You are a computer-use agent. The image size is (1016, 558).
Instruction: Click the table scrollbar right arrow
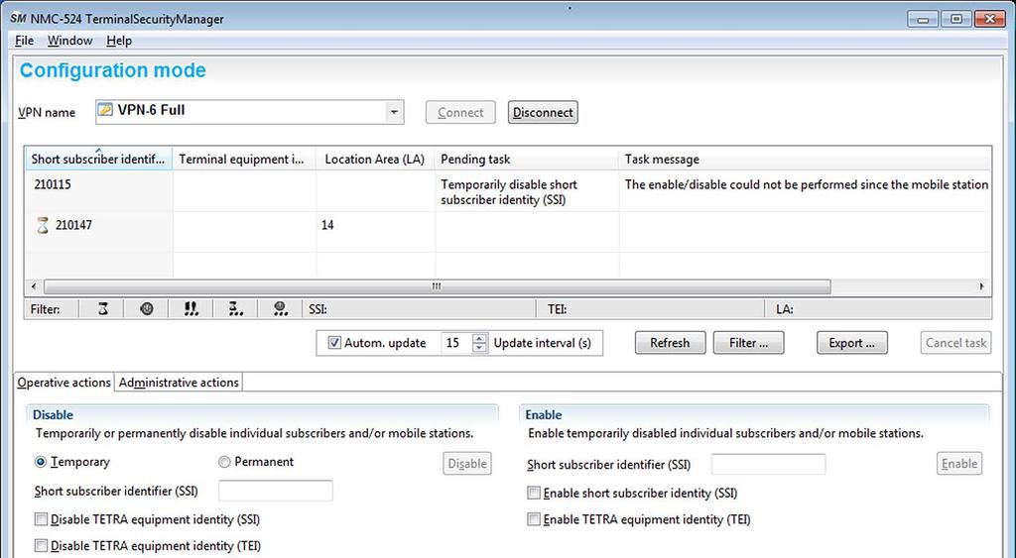(981, 286)
